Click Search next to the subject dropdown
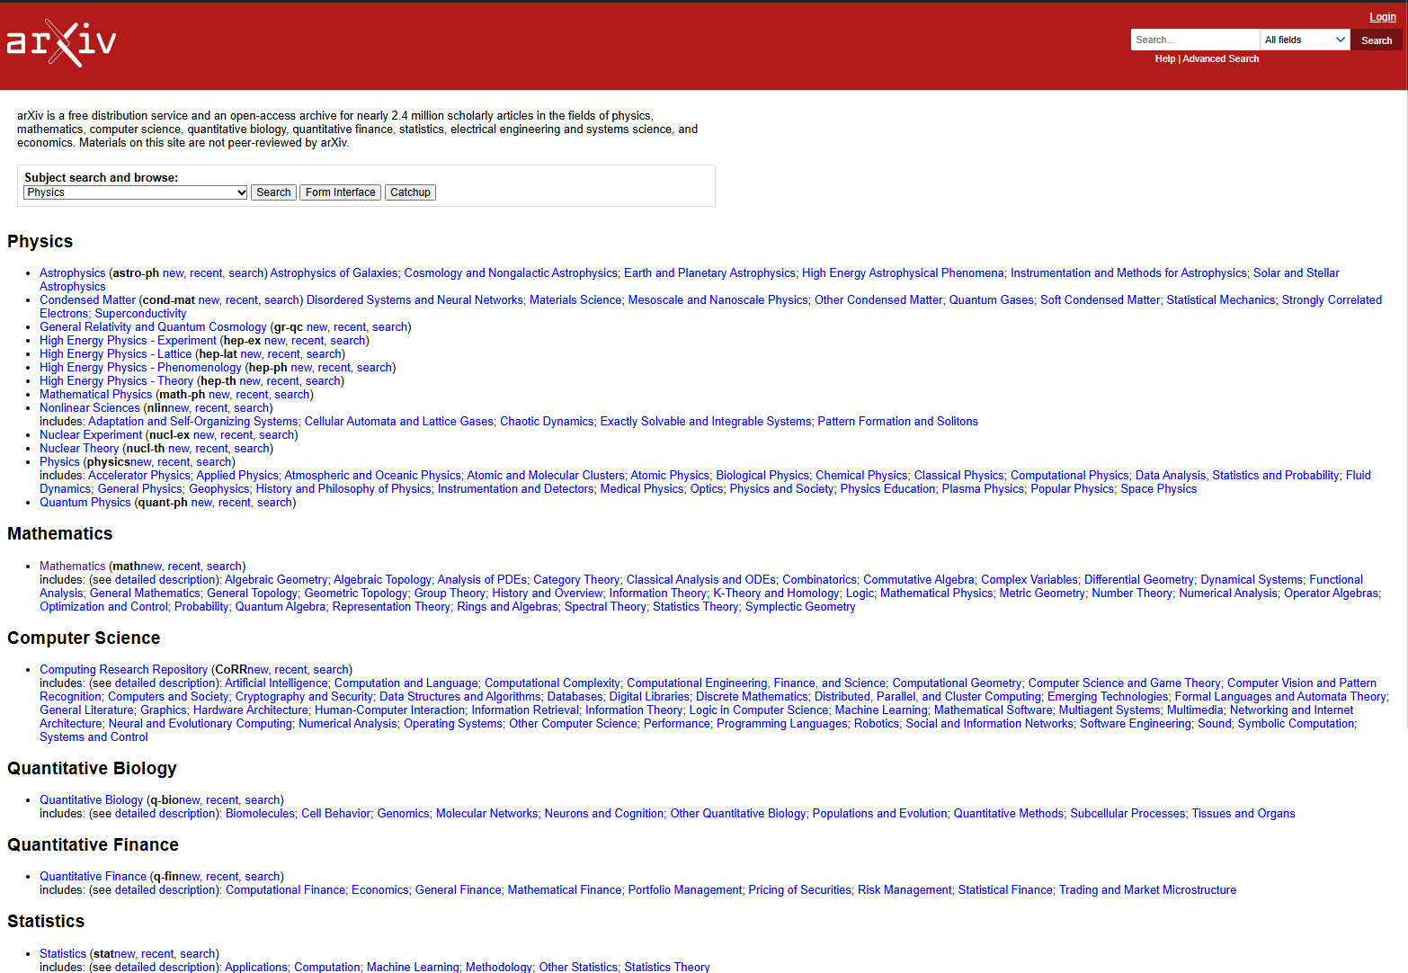Screen dimensions: 1408x973 272,192
